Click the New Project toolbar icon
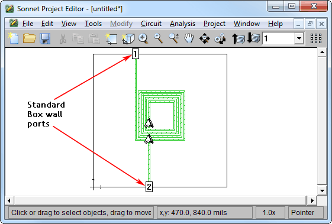Screen dimensions: 332x224 click(14, 38)
